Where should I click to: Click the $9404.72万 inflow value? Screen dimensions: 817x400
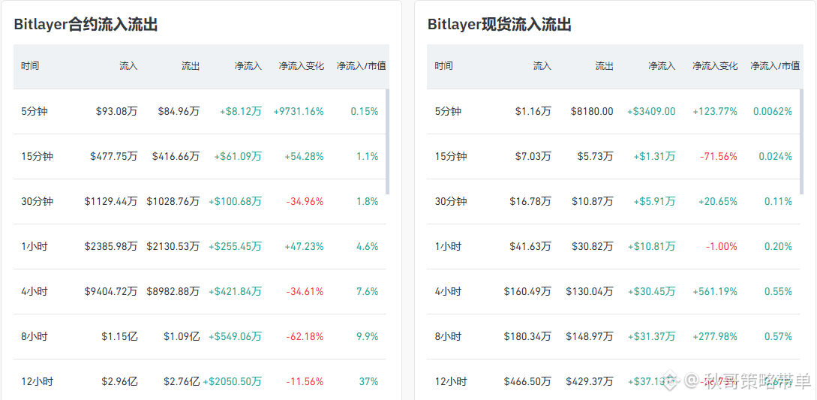point(111,291)
